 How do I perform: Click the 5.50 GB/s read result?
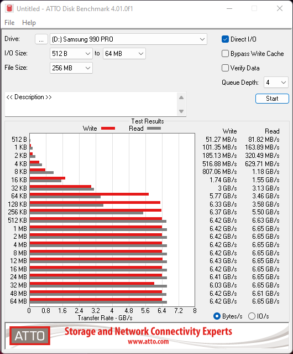point(266,212)
